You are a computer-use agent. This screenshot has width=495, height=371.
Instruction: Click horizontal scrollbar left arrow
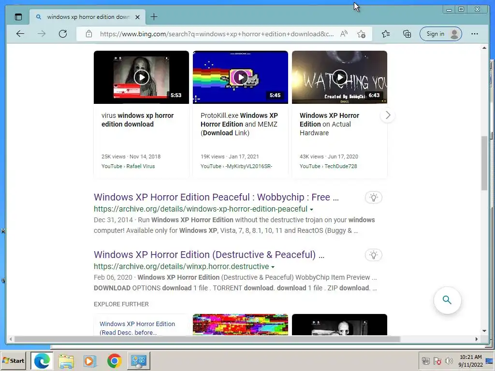tap(11, 339)
